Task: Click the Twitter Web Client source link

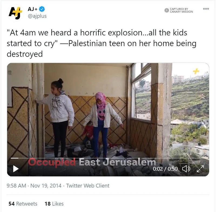Action: 88,186
